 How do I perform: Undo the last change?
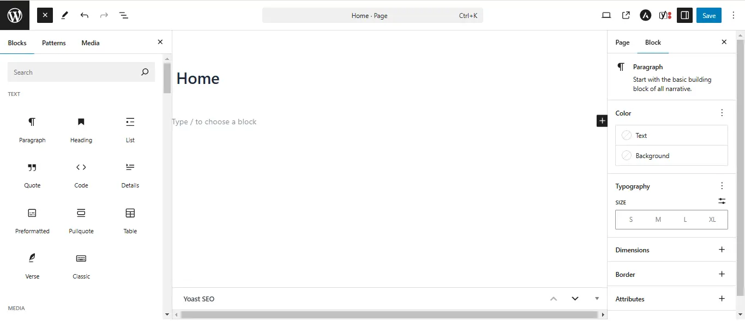tap(85, 15)
